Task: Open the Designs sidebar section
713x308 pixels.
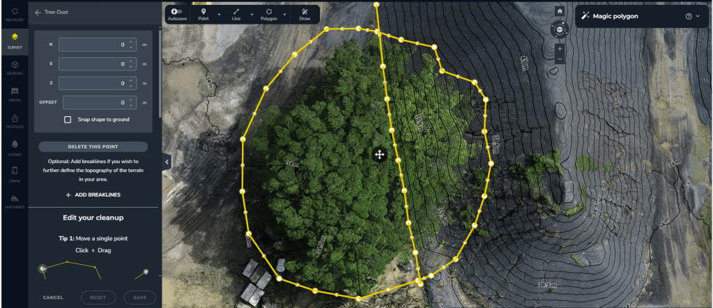Action: (15, 68)
